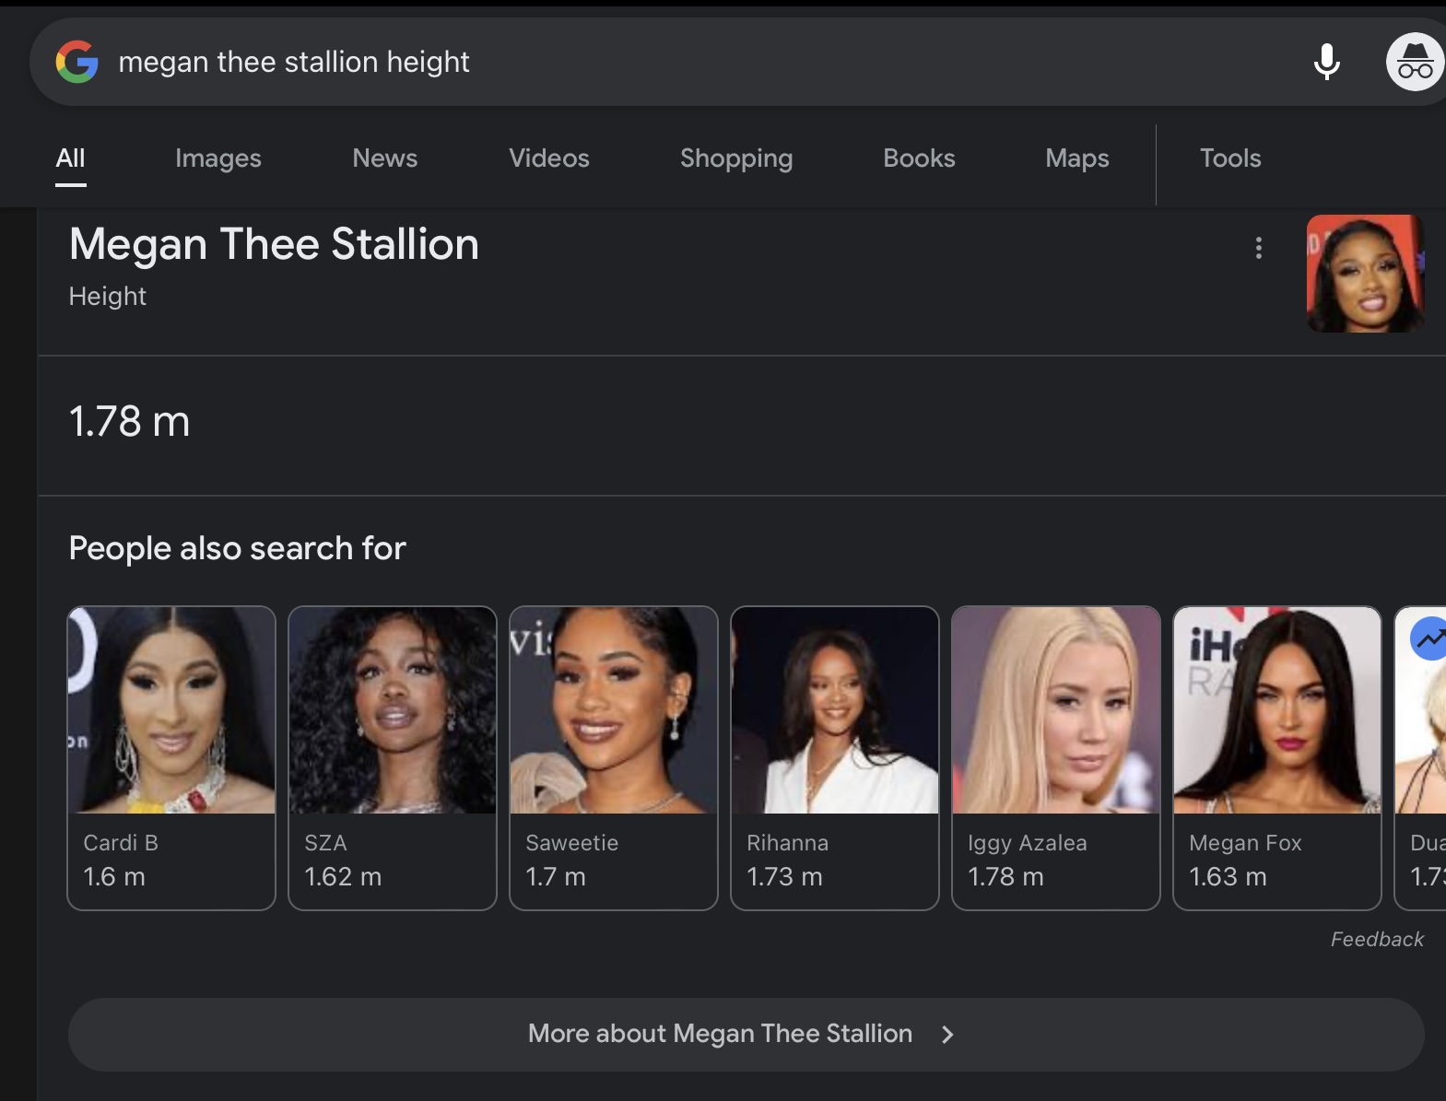This screenshot has width=1446, height=1101.
Task: Click Iggy Azalea's 1.78 m height
Action: [x=1005, y=877]
